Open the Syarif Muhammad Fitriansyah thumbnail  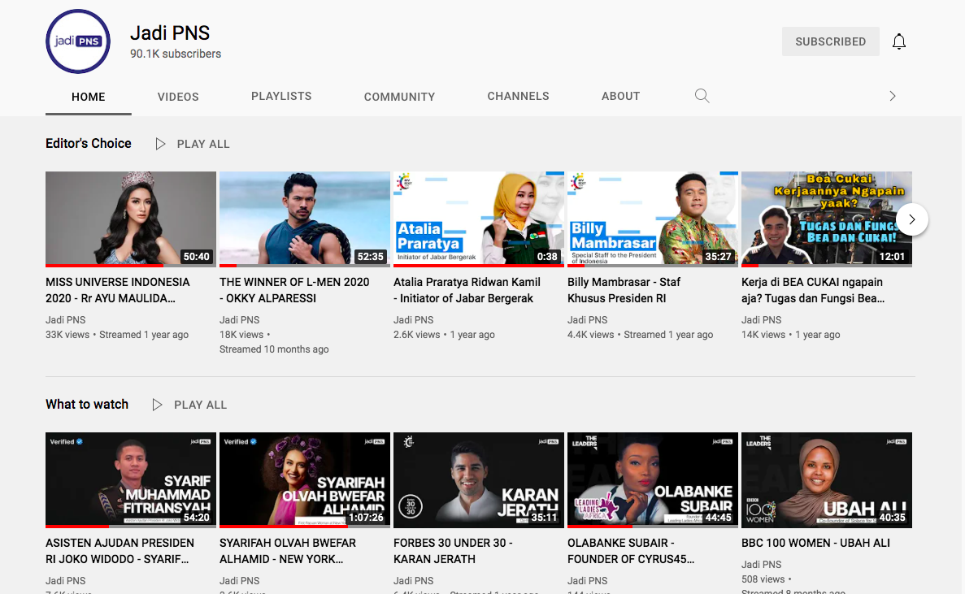click(x=130, y=479)
